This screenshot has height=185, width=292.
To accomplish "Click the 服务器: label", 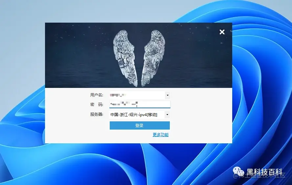I will click(x=97, y=114).
